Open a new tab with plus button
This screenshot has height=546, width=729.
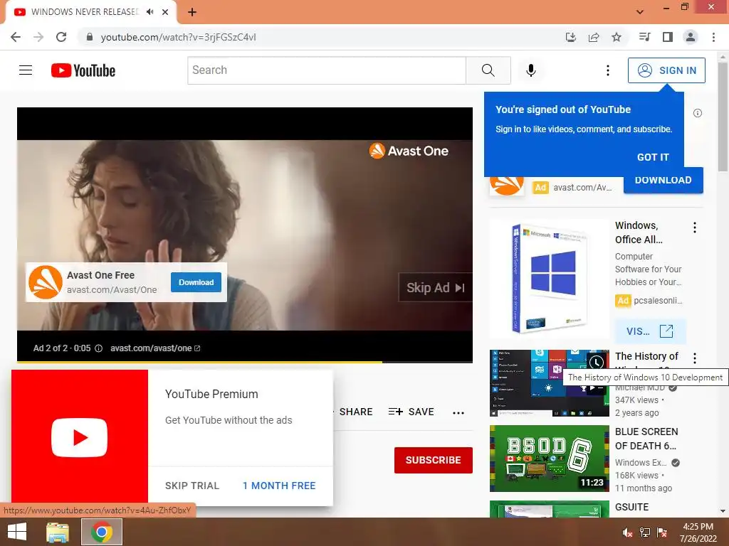coord(192,12)
